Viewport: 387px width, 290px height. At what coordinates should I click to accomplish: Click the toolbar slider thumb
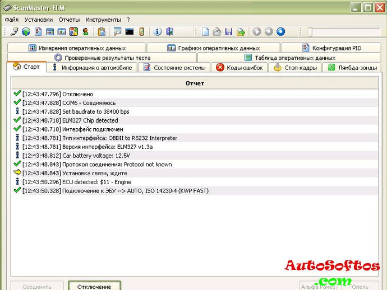coord(310,32)
